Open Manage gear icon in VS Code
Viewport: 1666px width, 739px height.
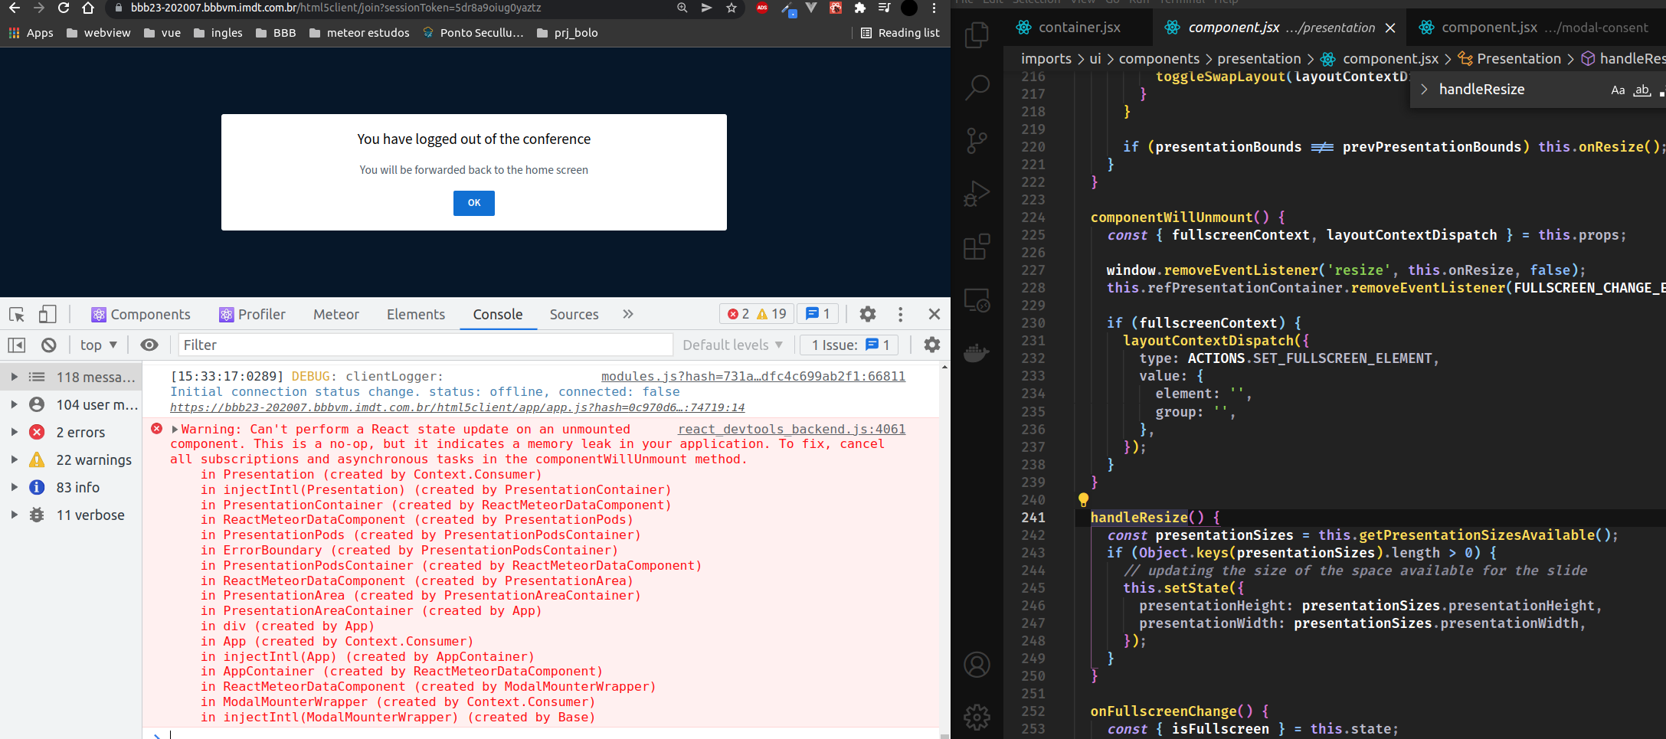977,718
